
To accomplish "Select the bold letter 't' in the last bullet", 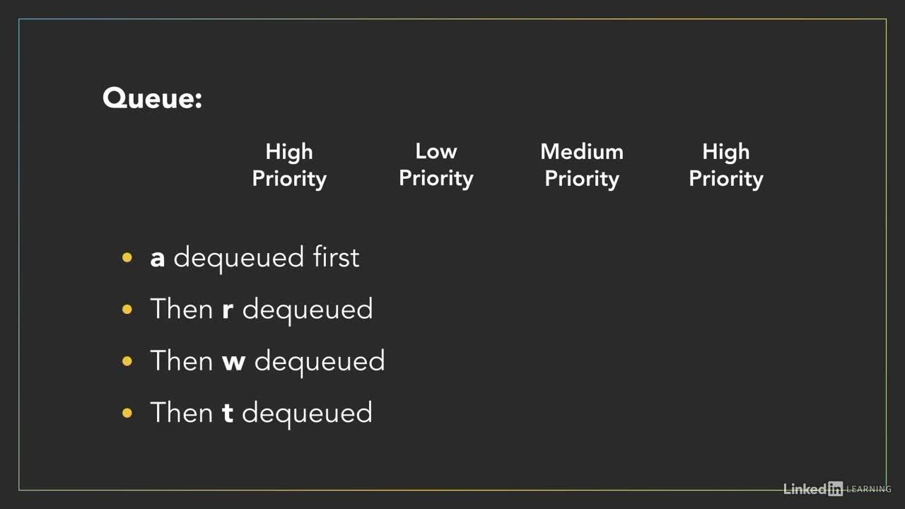I will (228, 413).
